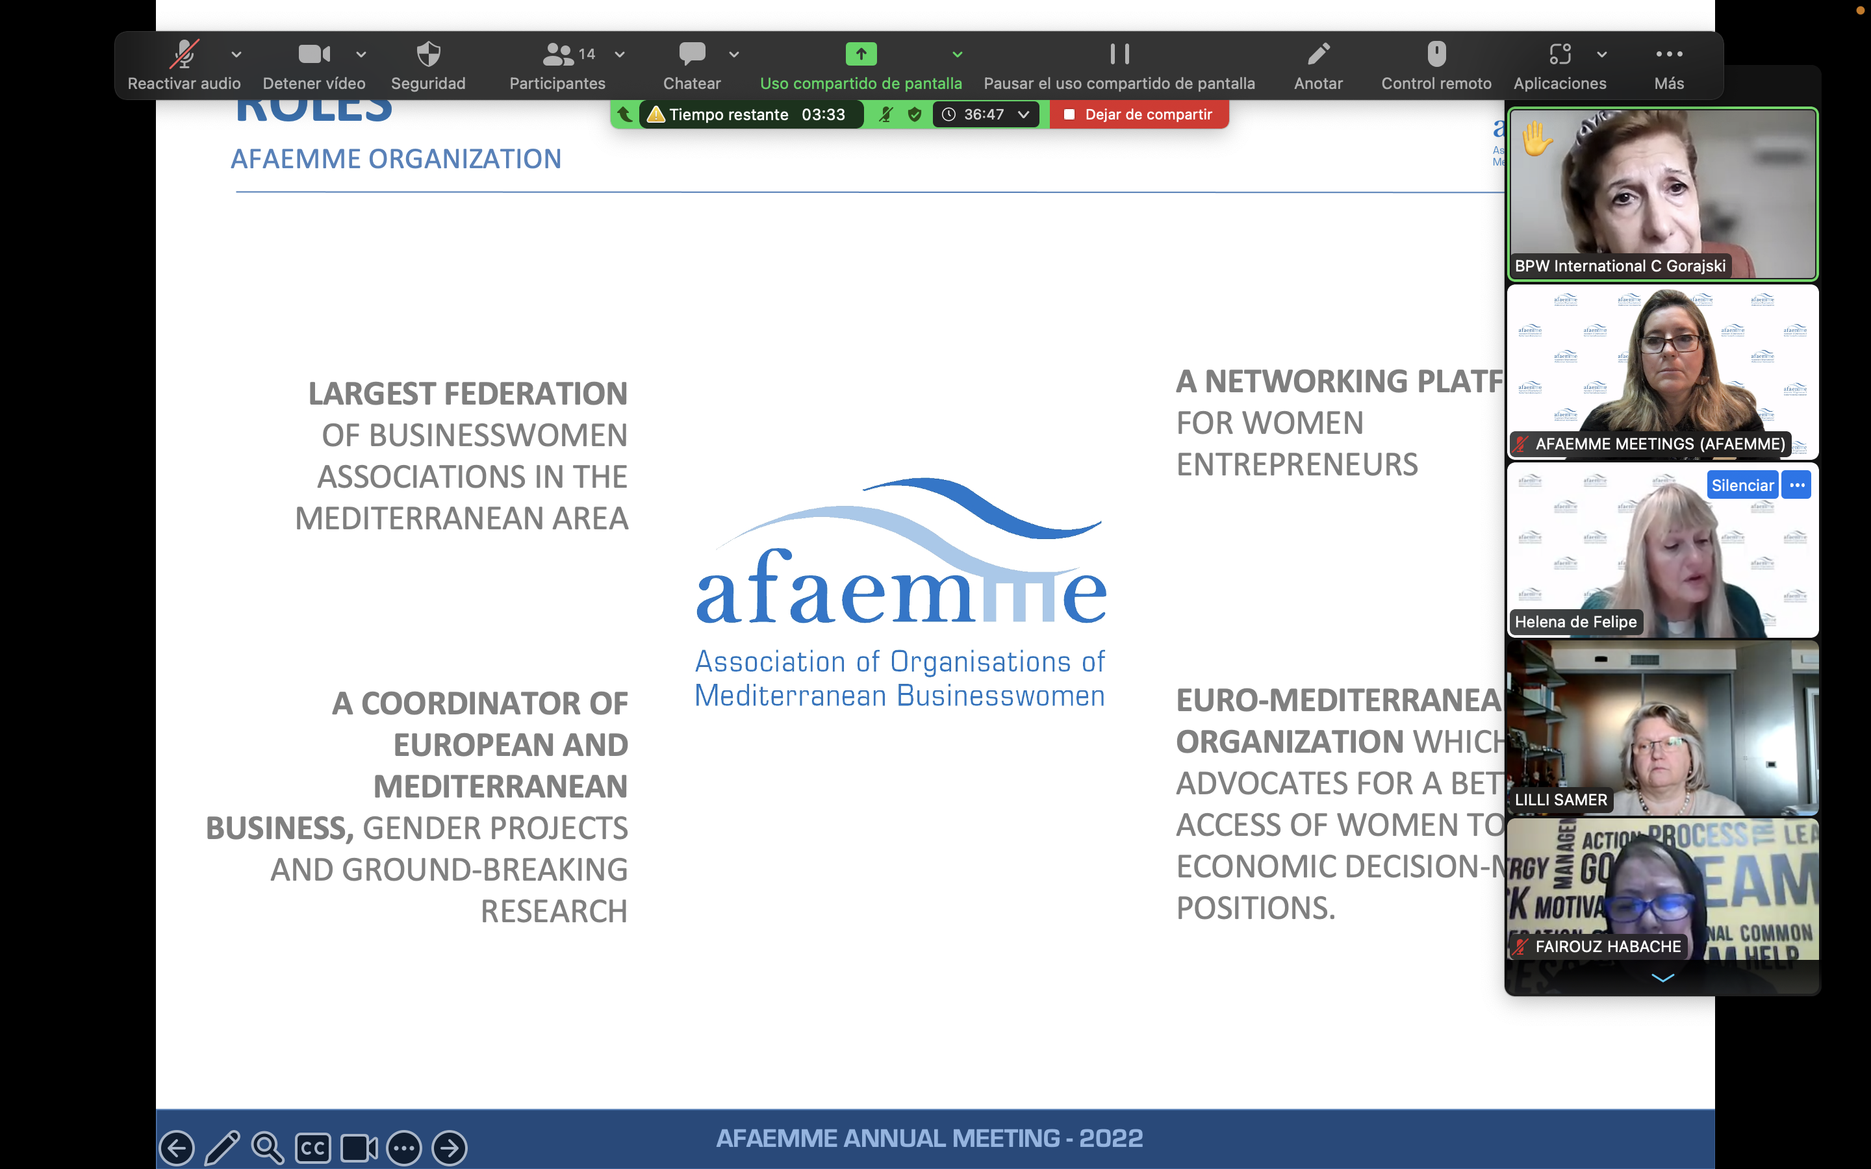The image size is (1871, 1169).
Task: Click the Dejar de compartir stop button
Action: click(1139, 114)
